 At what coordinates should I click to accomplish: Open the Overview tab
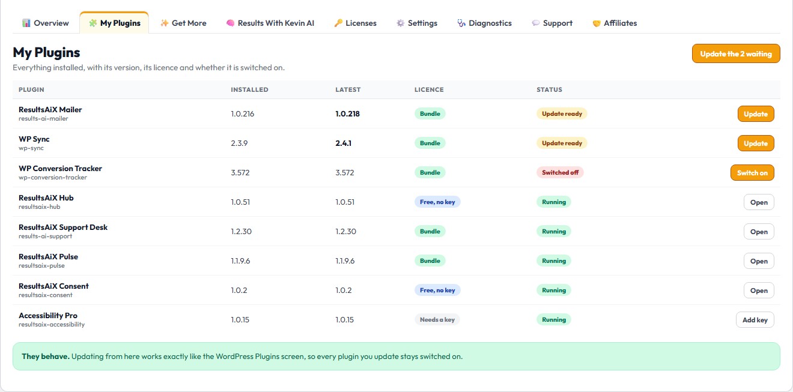(46, 23)
